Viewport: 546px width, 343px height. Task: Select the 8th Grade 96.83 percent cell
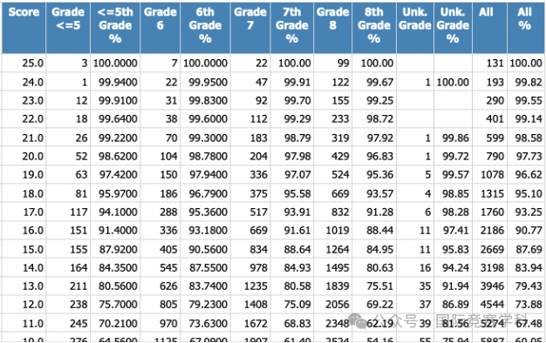374,157
